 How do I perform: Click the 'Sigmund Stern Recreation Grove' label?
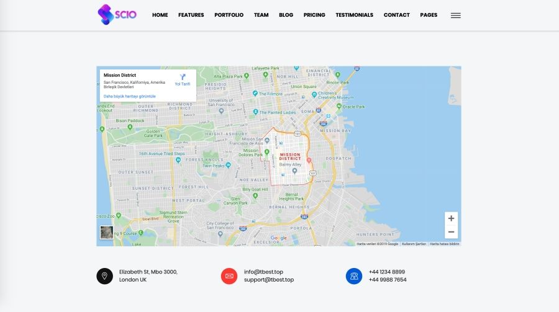coord(174,216)
